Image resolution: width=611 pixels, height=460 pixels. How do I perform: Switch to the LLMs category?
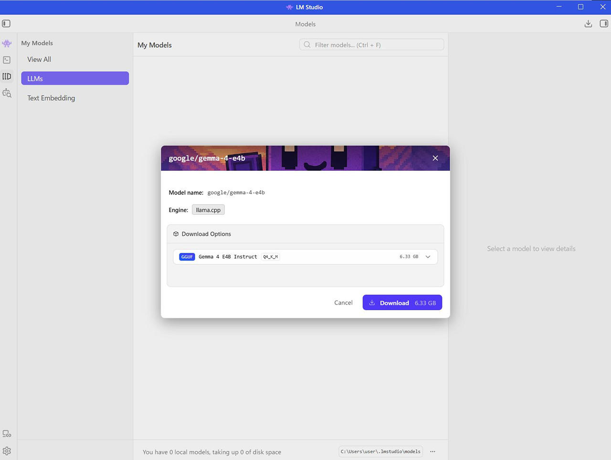[75, 78]
